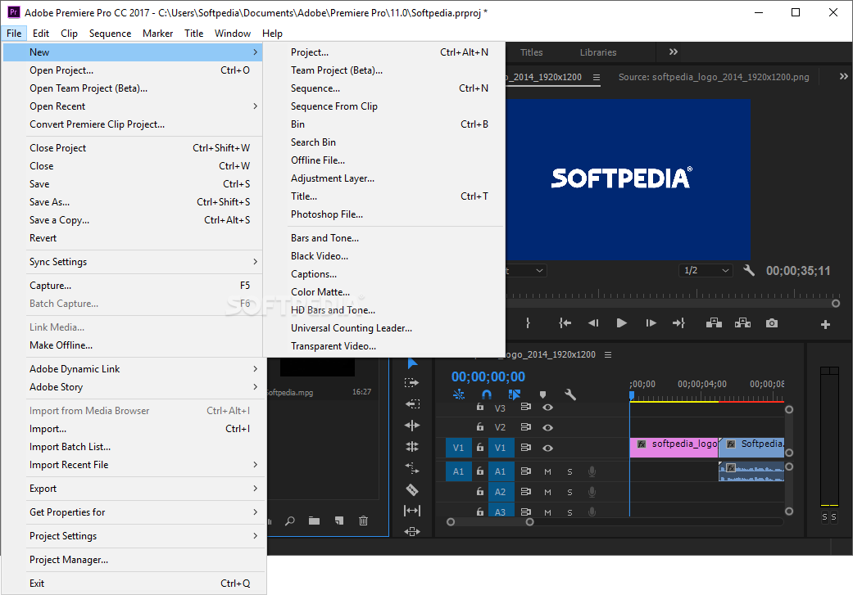This screenshot has width=853, height=595.
Task: Open the Program monitor button editor plus
Action: coord(825,324)
